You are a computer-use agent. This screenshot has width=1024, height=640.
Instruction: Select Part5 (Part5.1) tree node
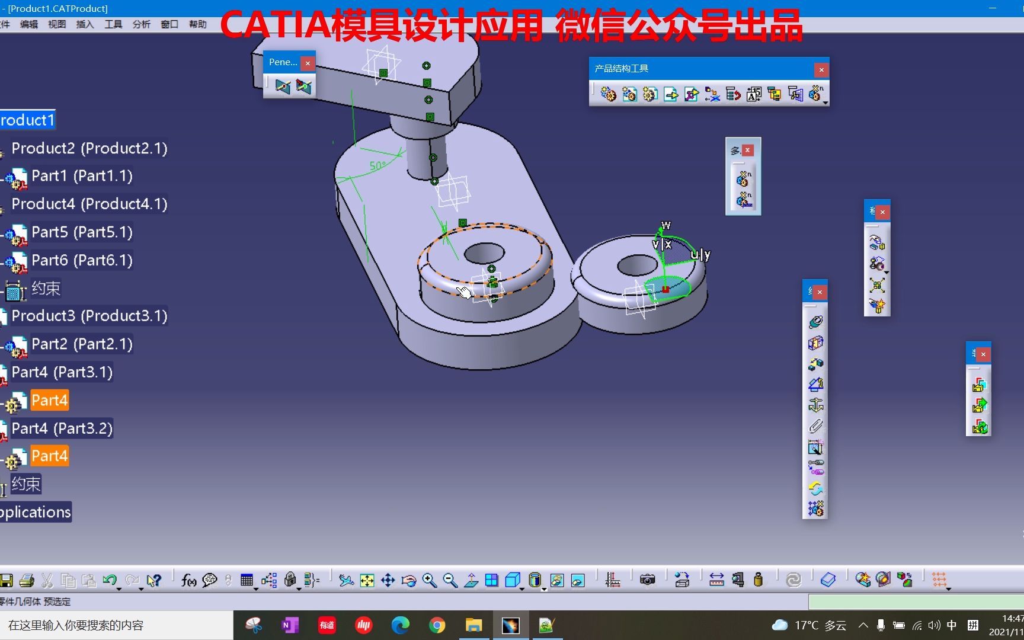point(82,232)
